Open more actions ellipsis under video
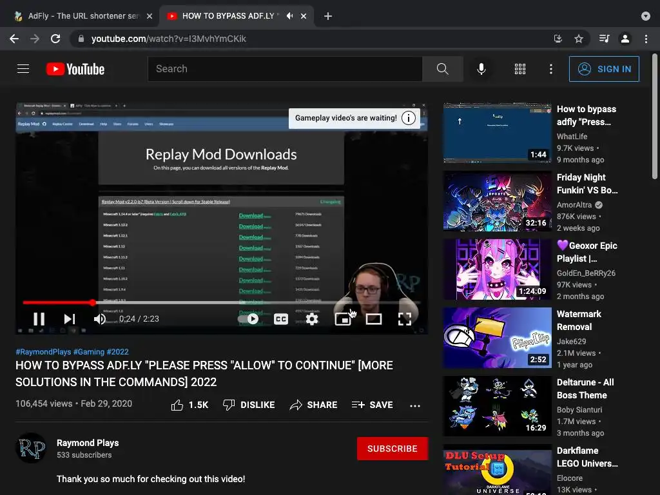The width and height of the screenshot is (660, 495). click(415, 405)
